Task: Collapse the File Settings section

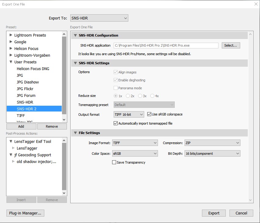Action: (x=75, y=133)
